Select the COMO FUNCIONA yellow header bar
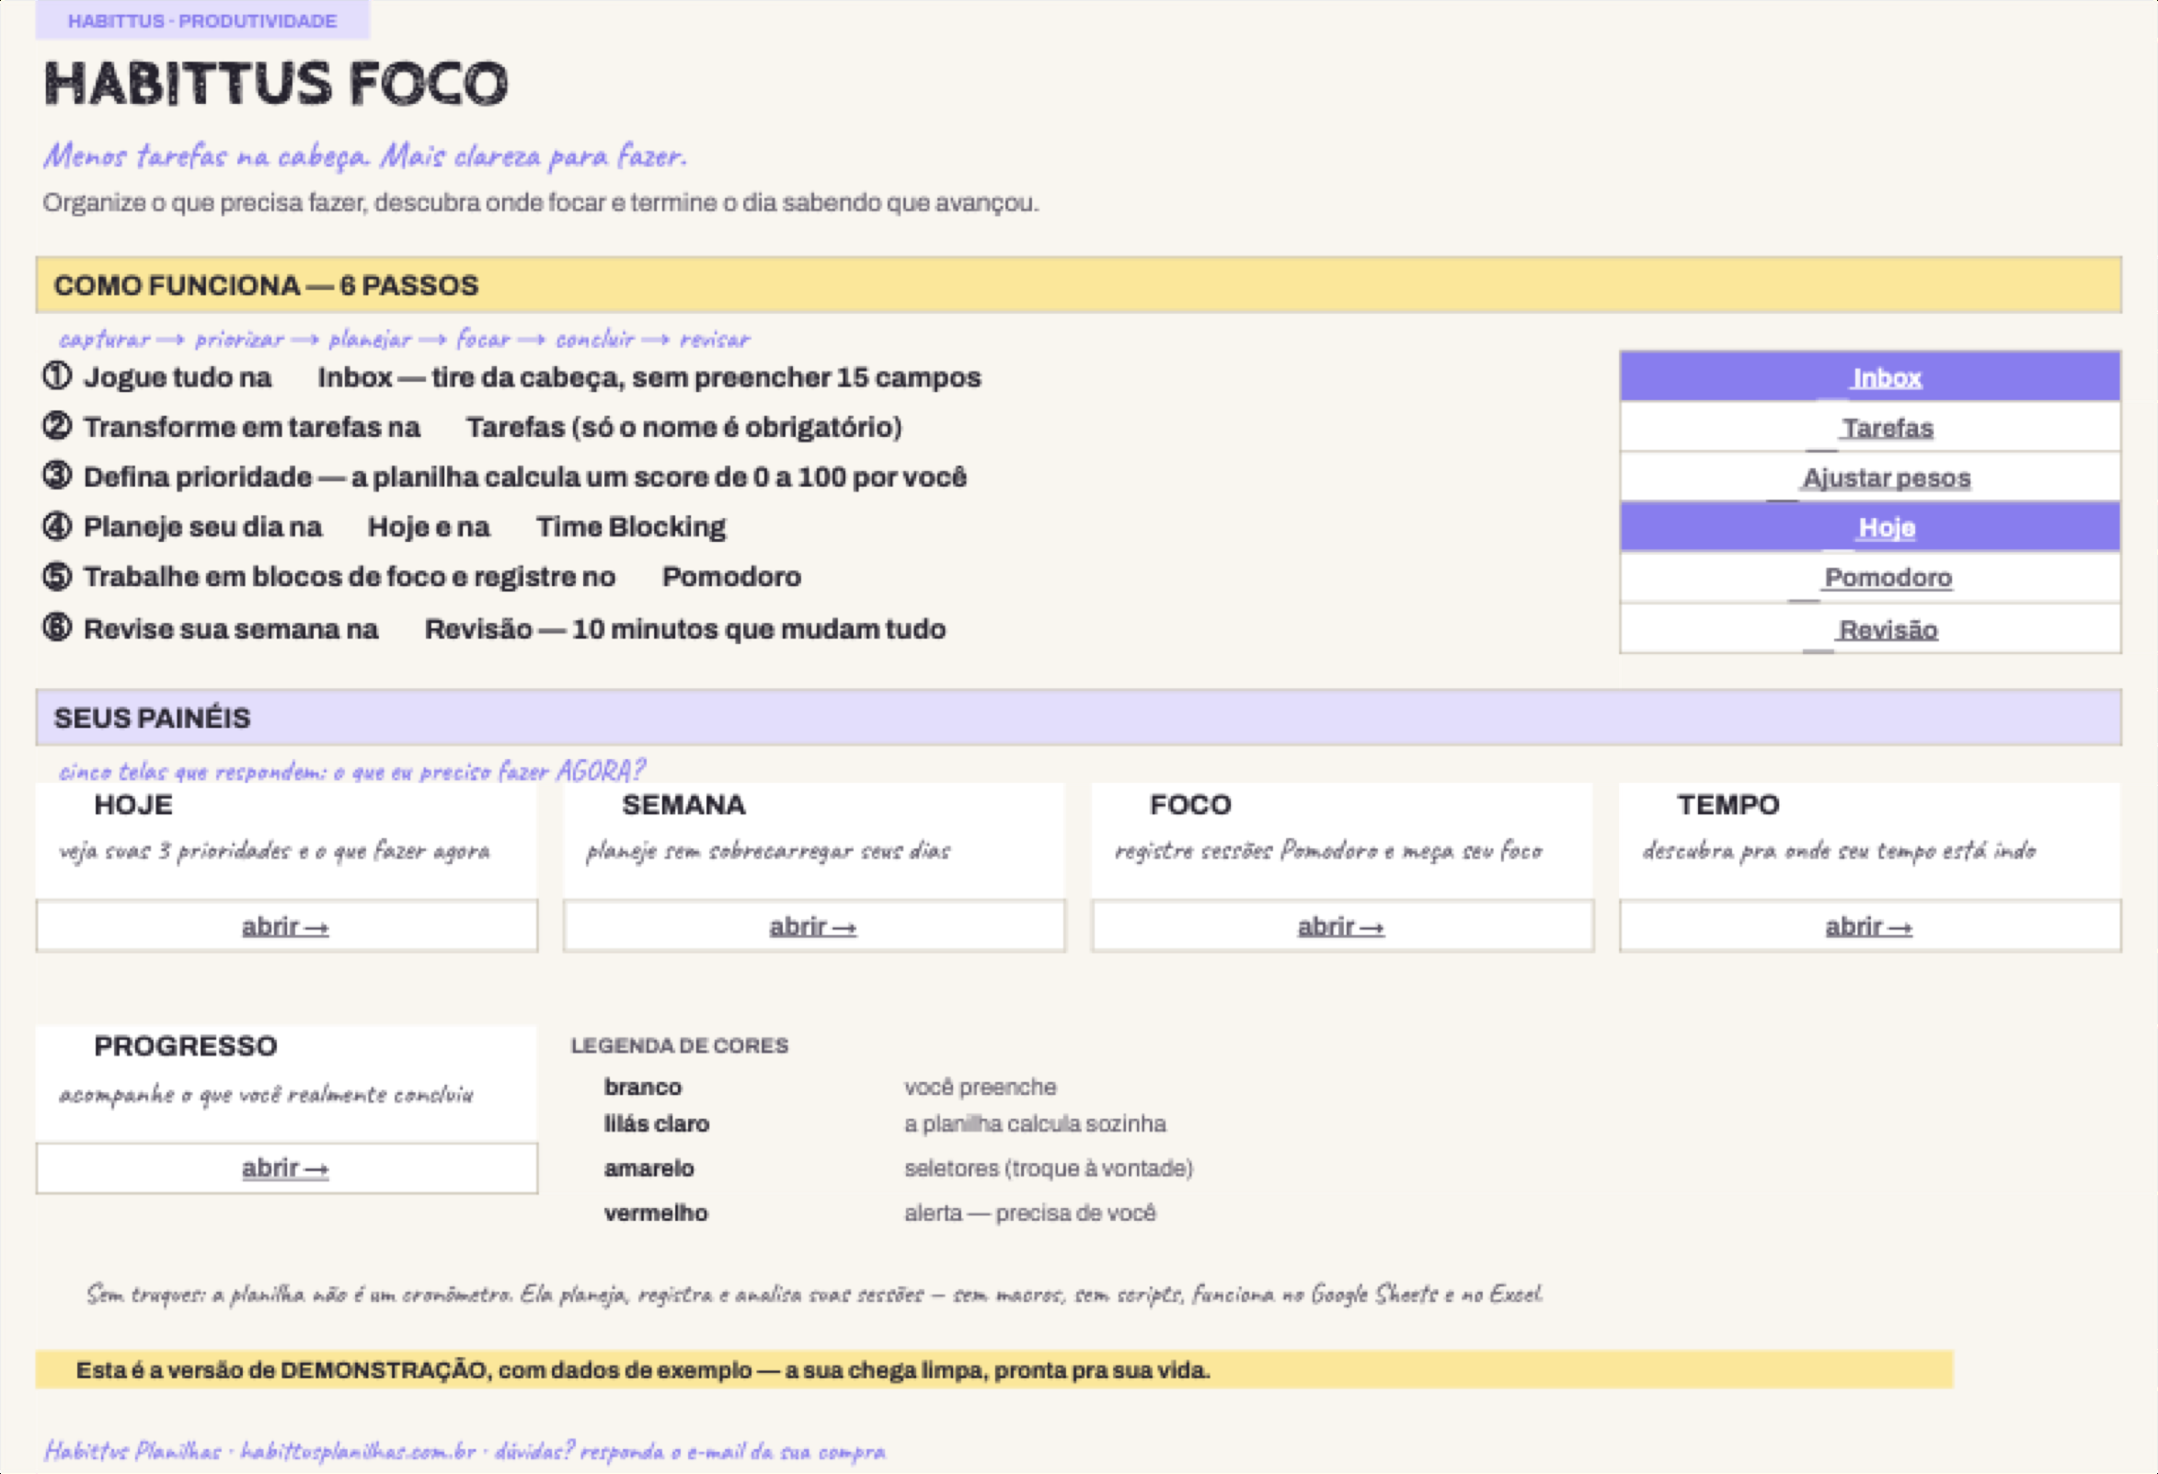The image size is (2158, 1474). click(x=1078, y=285)
